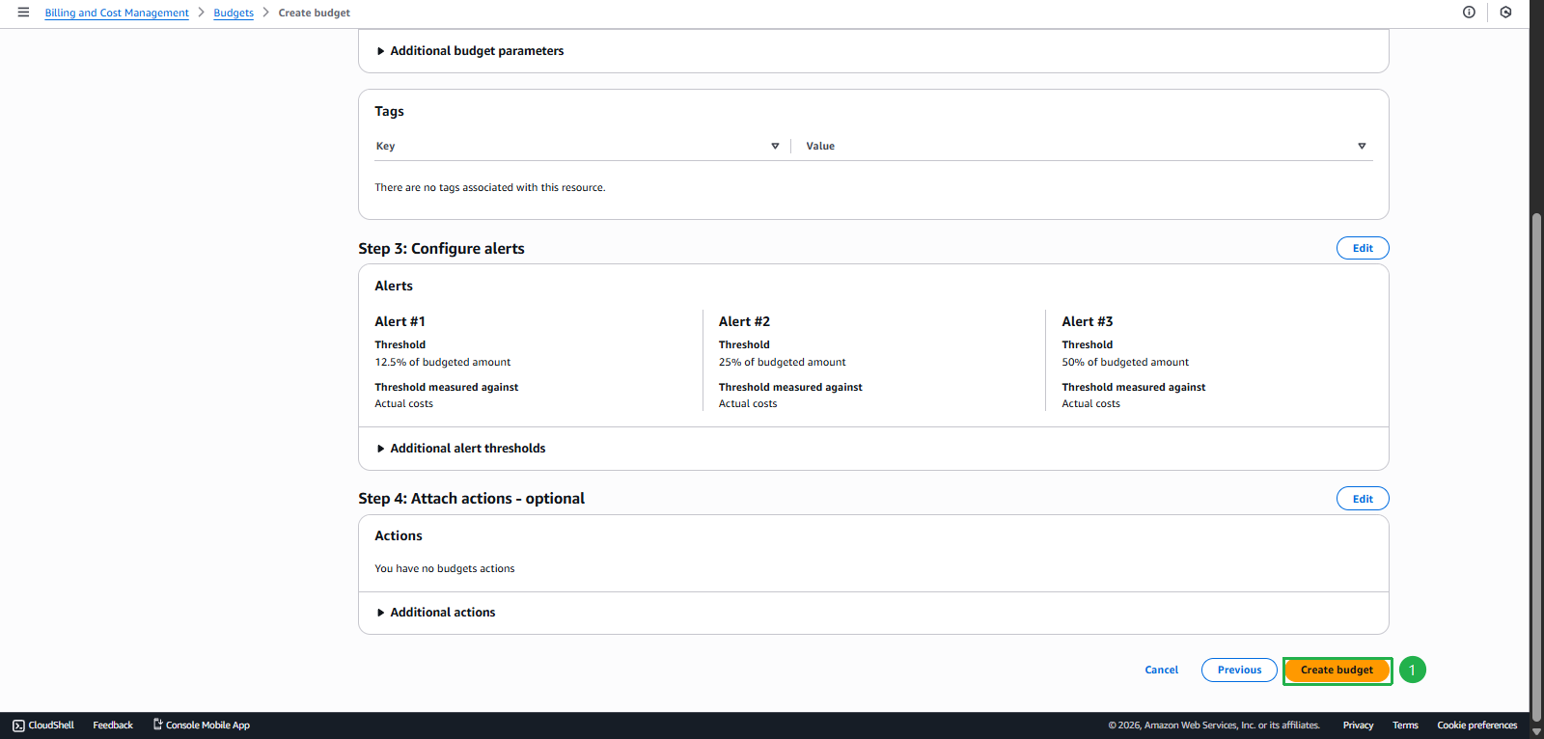Click the vertical page scrollbar

1536,463
